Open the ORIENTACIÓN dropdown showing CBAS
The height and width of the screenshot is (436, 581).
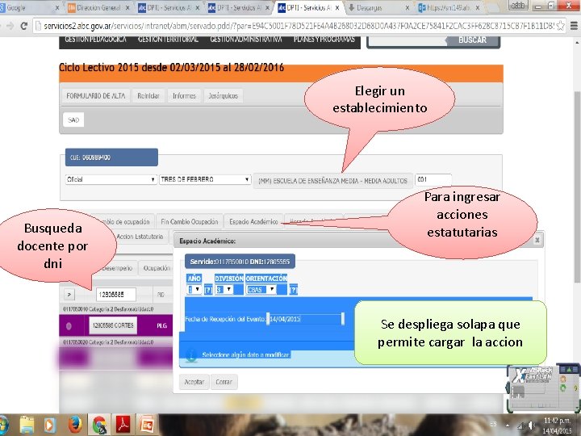(x=261, y=290)
